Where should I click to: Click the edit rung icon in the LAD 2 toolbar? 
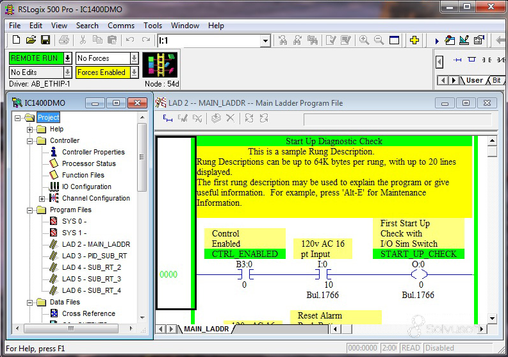pyautogui.click(x=167, y=119)
